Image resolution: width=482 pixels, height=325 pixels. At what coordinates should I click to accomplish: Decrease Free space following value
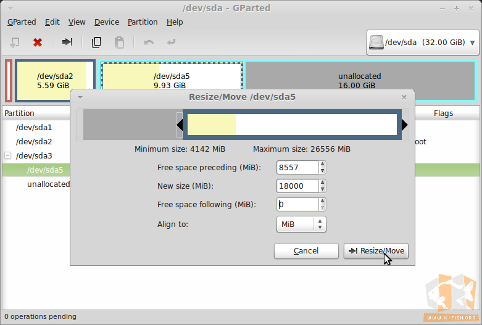322,208
